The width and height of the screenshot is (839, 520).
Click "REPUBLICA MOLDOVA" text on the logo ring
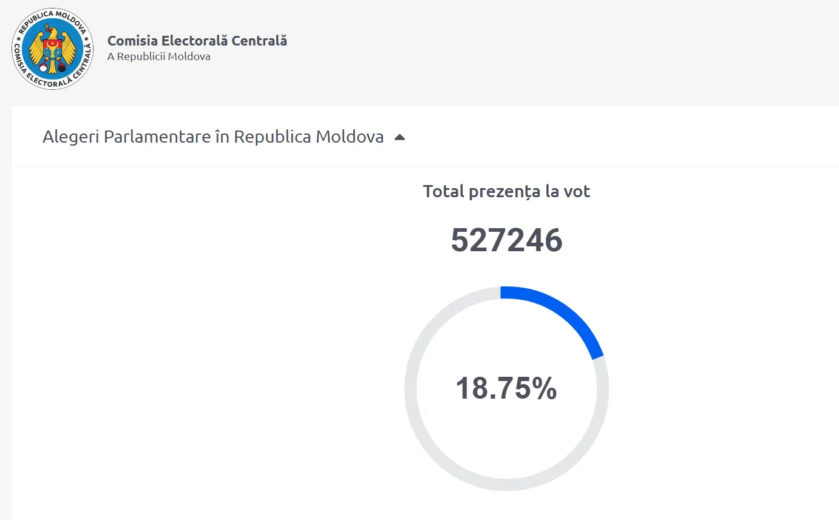click(x=53, y=16)
